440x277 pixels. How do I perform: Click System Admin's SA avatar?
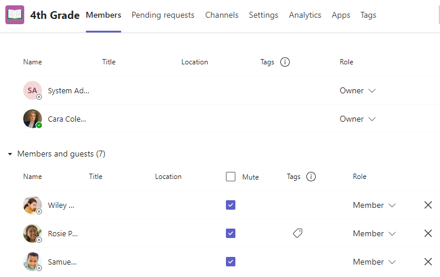(x=33, y=90)
